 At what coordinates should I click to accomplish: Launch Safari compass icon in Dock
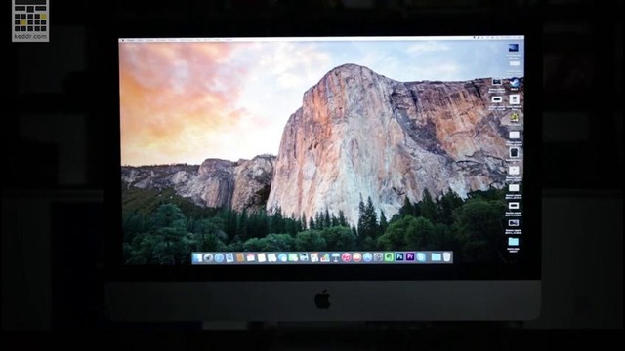tap(219, 257)
